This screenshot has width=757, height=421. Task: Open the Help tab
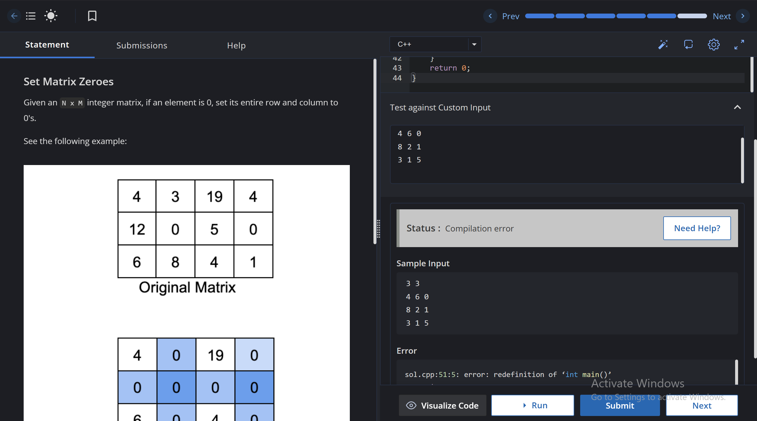point(236,45)
